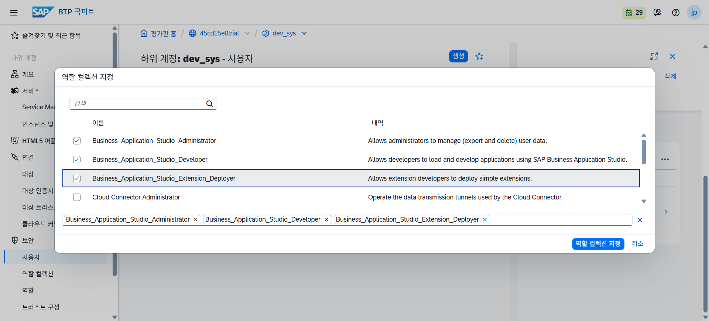Expand the dev_sys breadcrumb dropdown
This screenshot has width=709, height=321.
(x=304, y=33)
